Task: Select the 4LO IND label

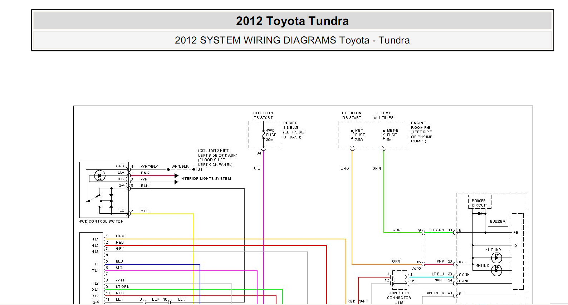Action: [x=494, y=250]
